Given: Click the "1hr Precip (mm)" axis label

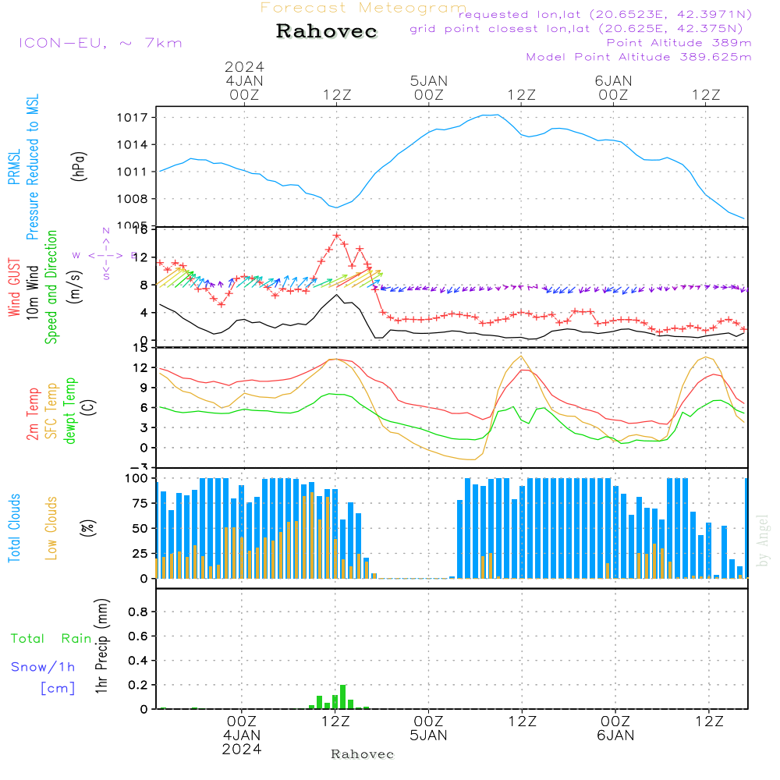Looking at the screenshot, I should 102,646.
